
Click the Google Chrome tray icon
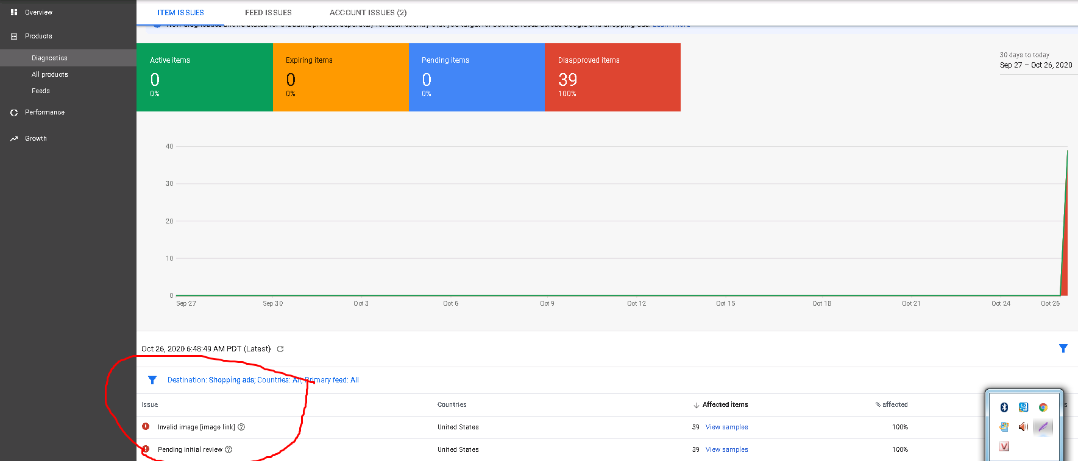click(x=1043, y=407)
